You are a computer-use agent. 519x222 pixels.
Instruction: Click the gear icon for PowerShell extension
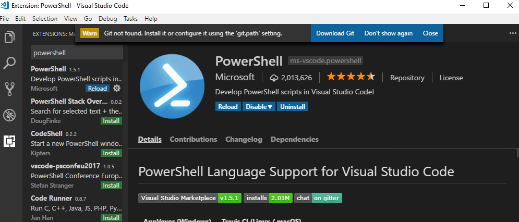tap(117, 88)
